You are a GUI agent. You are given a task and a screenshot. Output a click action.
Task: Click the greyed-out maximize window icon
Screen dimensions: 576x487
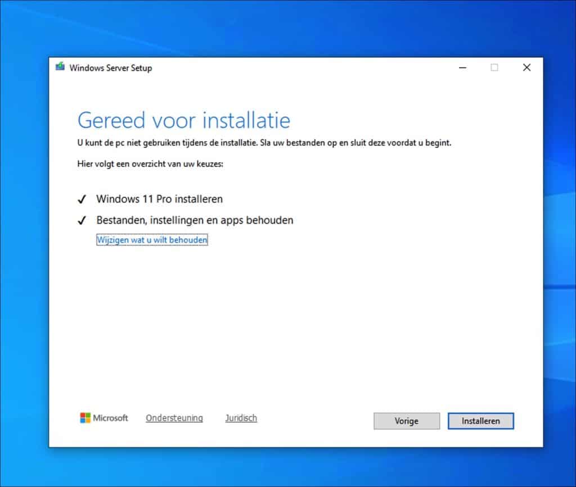494,67
